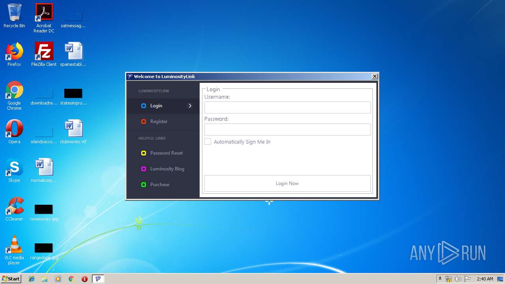Select the Google Chrome desktop icon
This screenshot has height=284, width=505.
coord(14,95)
